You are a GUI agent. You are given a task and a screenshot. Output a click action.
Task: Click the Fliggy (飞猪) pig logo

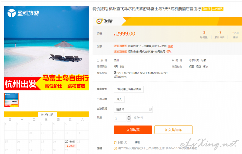coord(100,21)
